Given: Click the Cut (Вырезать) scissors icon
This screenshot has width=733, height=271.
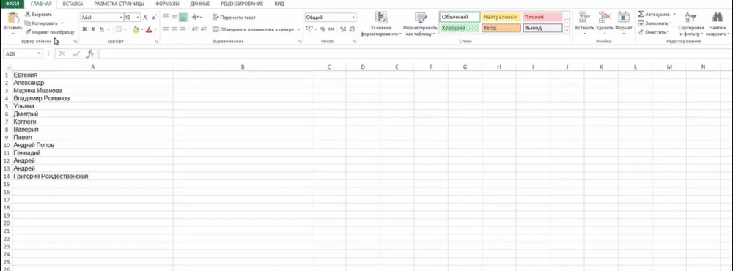Looking at the screenshot, I should pyautogui.click(x=28, y=15).
